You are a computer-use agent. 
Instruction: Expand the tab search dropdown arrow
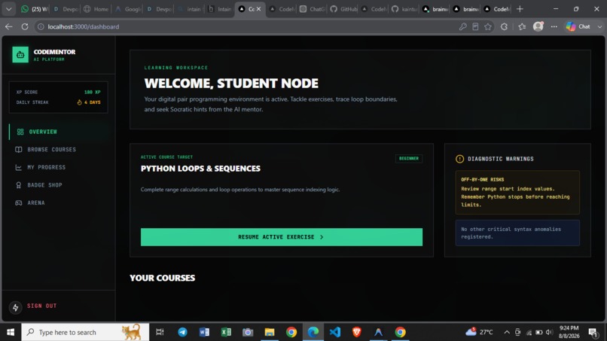click(8, 9)
